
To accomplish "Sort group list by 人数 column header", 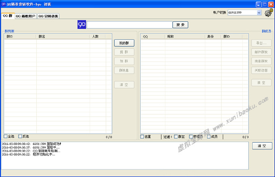I will click(100, 36).
